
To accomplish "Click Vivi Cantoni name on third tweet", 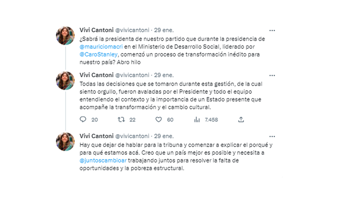I will 96,136.
